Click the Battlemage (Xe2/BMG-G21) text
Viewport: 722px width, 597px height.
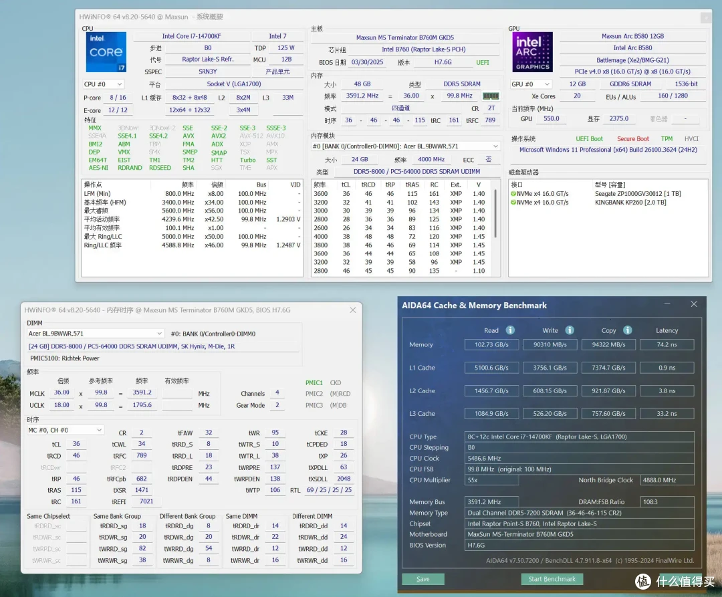632,60
